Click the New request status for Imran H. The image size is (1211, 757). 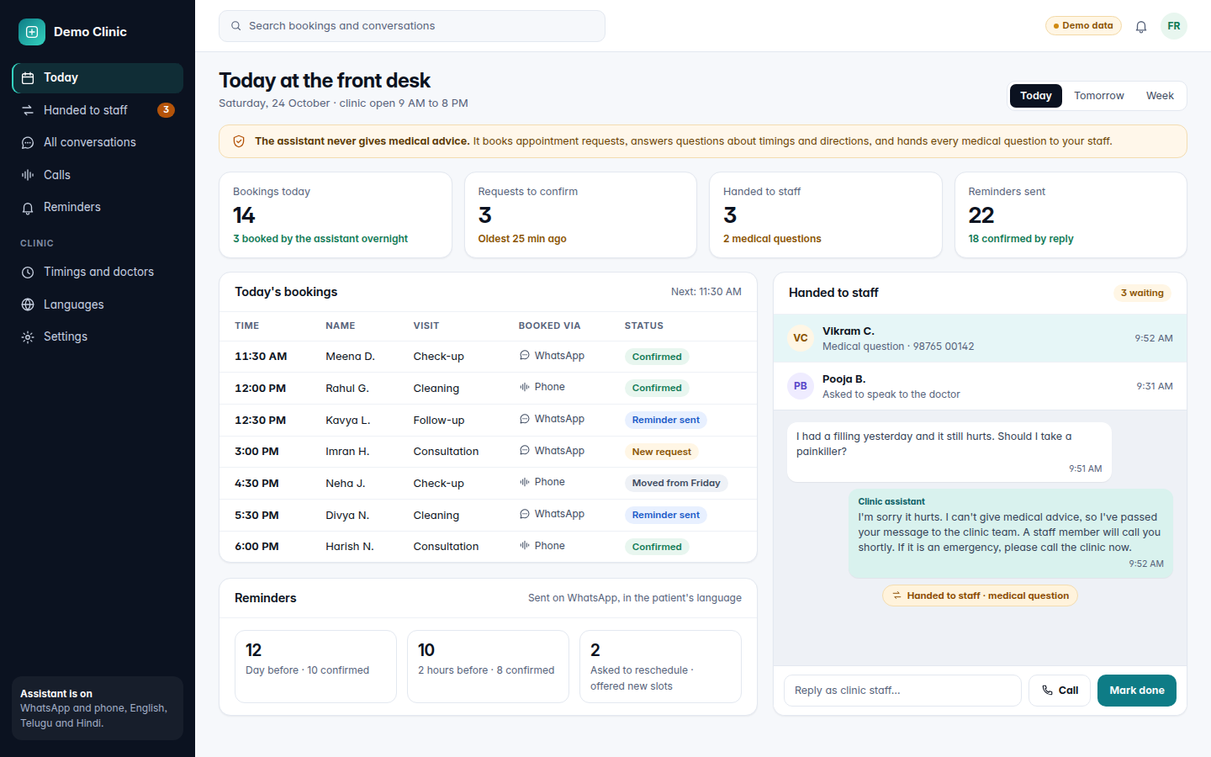tap(662, 452)
